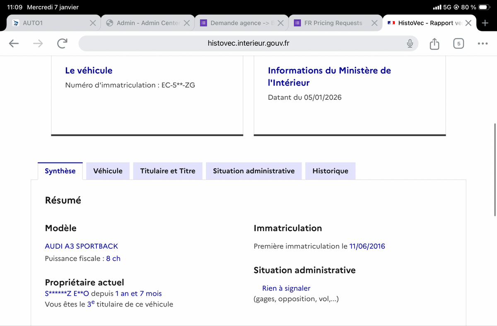The image size is (497, 326).
Task: Open the tab overview showing 5 tabs
Action: click(458, 43)
